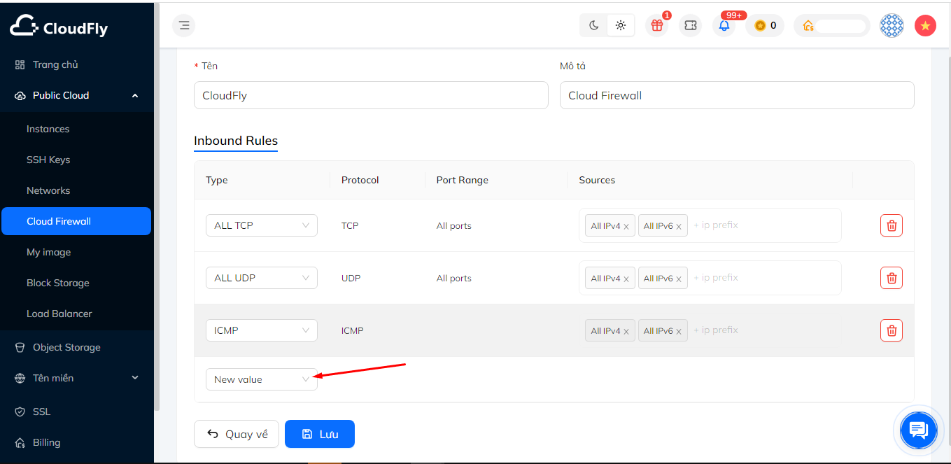
Task: Open the ALL UDP type dropdown
Action: 262,278
